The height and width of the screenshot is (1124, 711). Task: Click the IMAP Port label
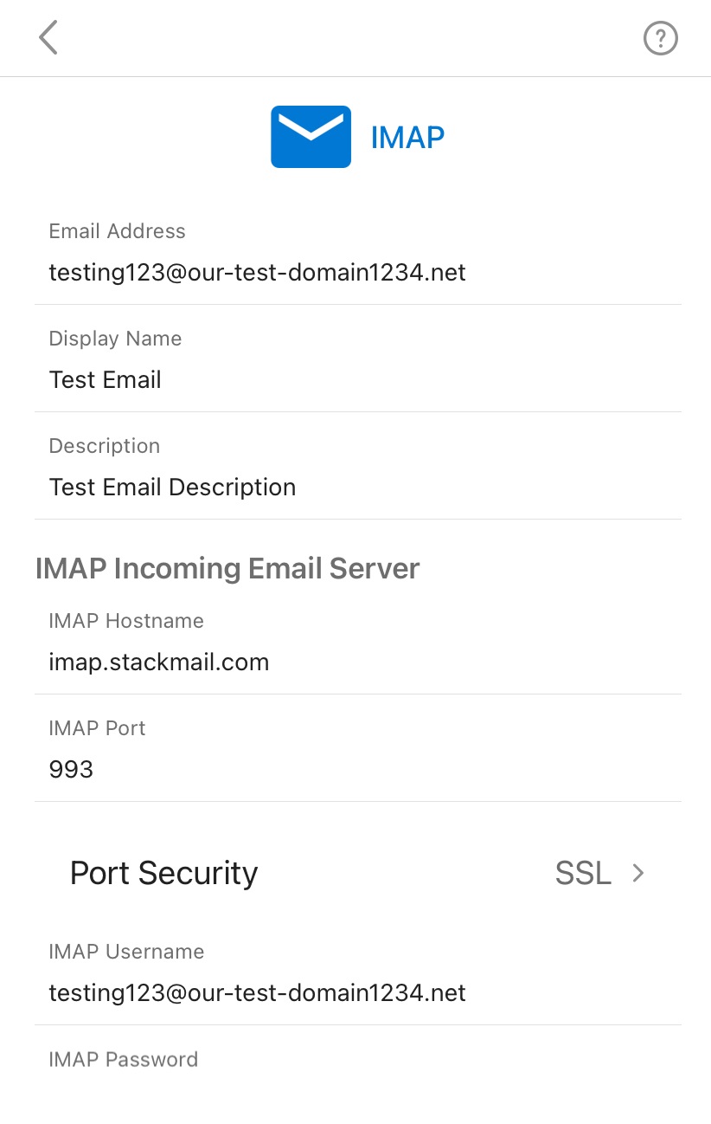tap(97, 728)
